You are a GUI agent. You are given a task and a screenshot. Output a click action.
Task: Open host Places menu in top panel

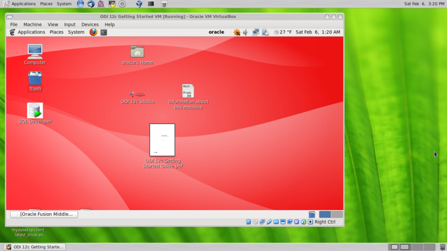(46, 4)
